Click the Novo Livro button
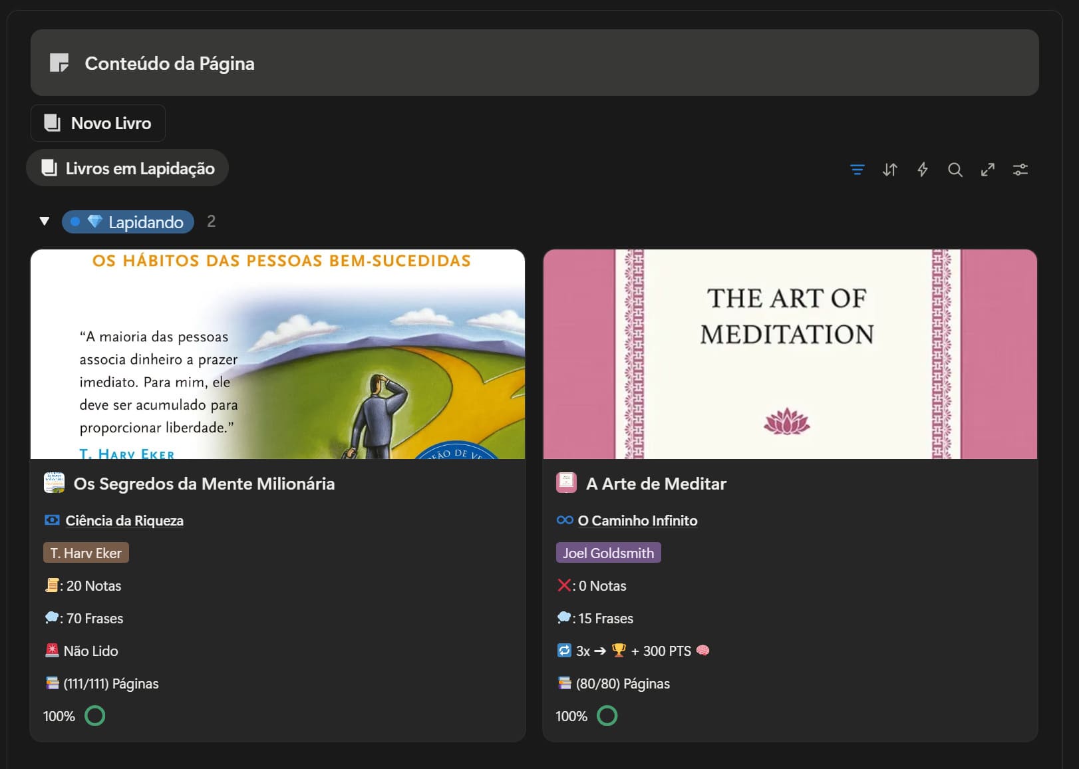This screenshot has width=1079, height=769. [98, 123]
